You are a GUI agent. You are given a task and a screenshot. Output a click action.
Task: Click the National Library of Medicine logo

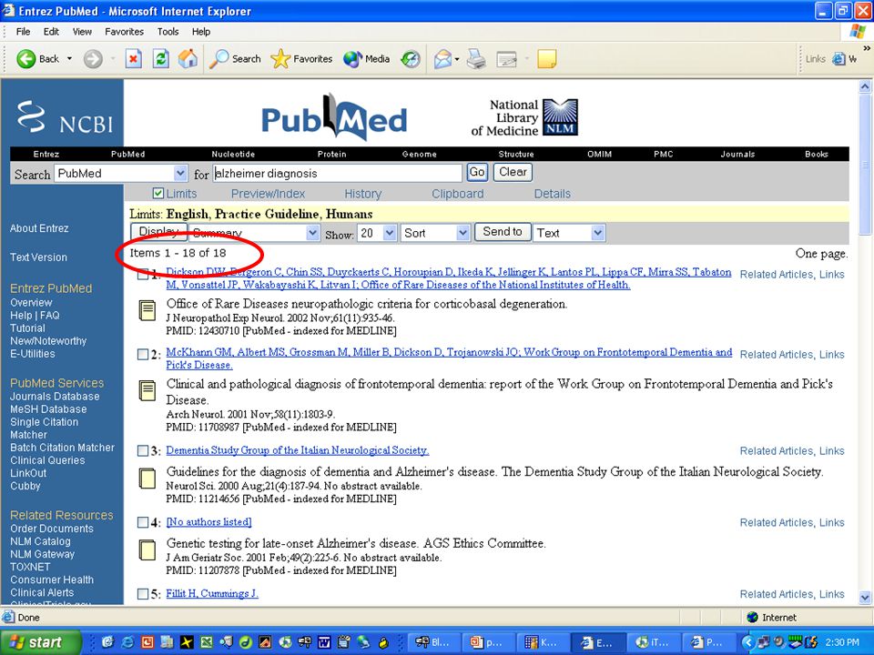point(524,117)
